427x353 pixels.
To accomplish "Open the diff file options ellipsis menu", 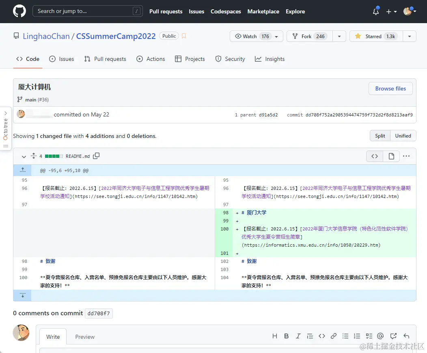I will pos(406,156).
